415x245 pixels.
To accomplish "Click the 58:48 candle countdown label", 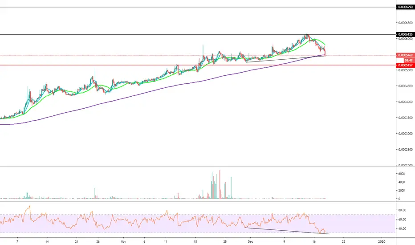I will coord(409,61).
